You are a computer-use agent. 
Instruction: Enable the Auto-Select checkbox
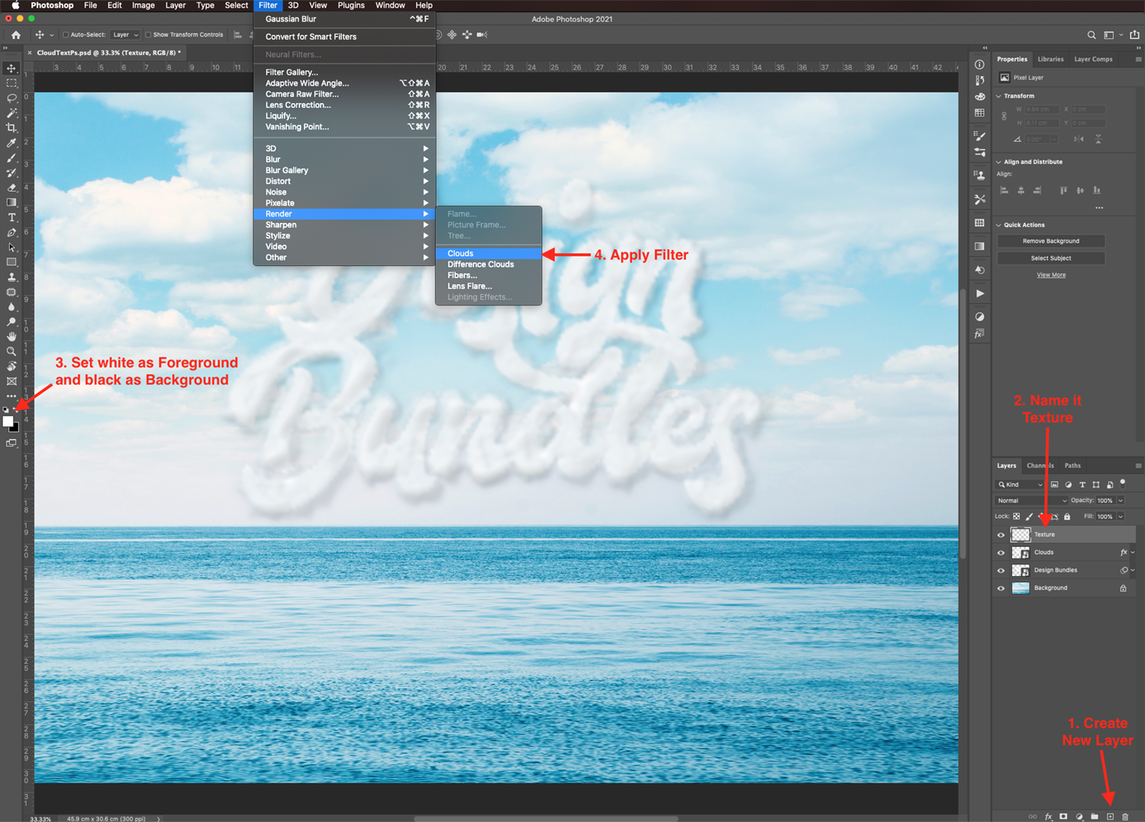(x=66, y=34)
